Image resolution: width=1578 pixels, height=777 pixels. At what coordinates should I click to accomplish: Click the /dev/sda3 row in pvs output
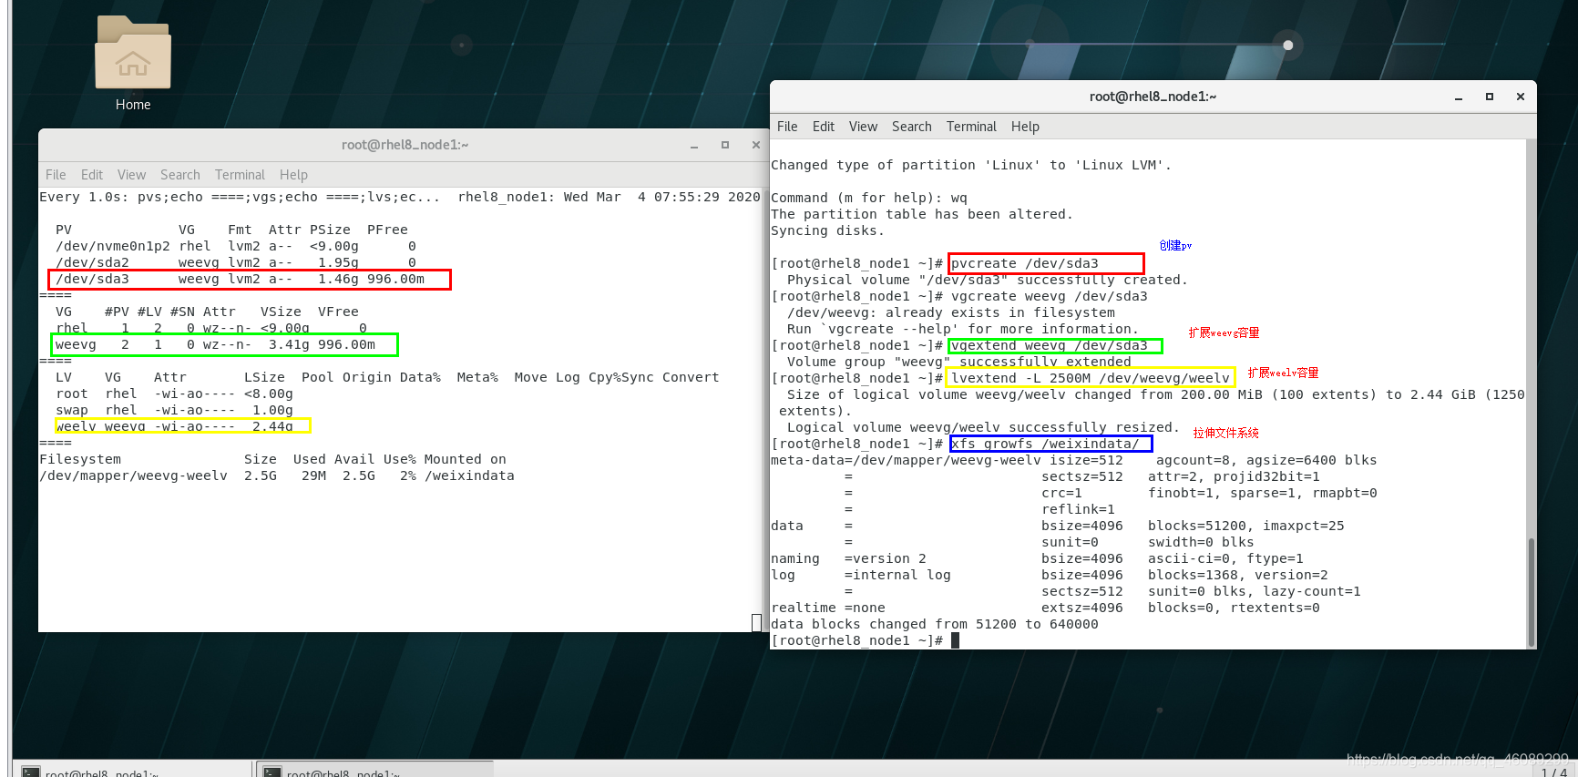point(240,280)
